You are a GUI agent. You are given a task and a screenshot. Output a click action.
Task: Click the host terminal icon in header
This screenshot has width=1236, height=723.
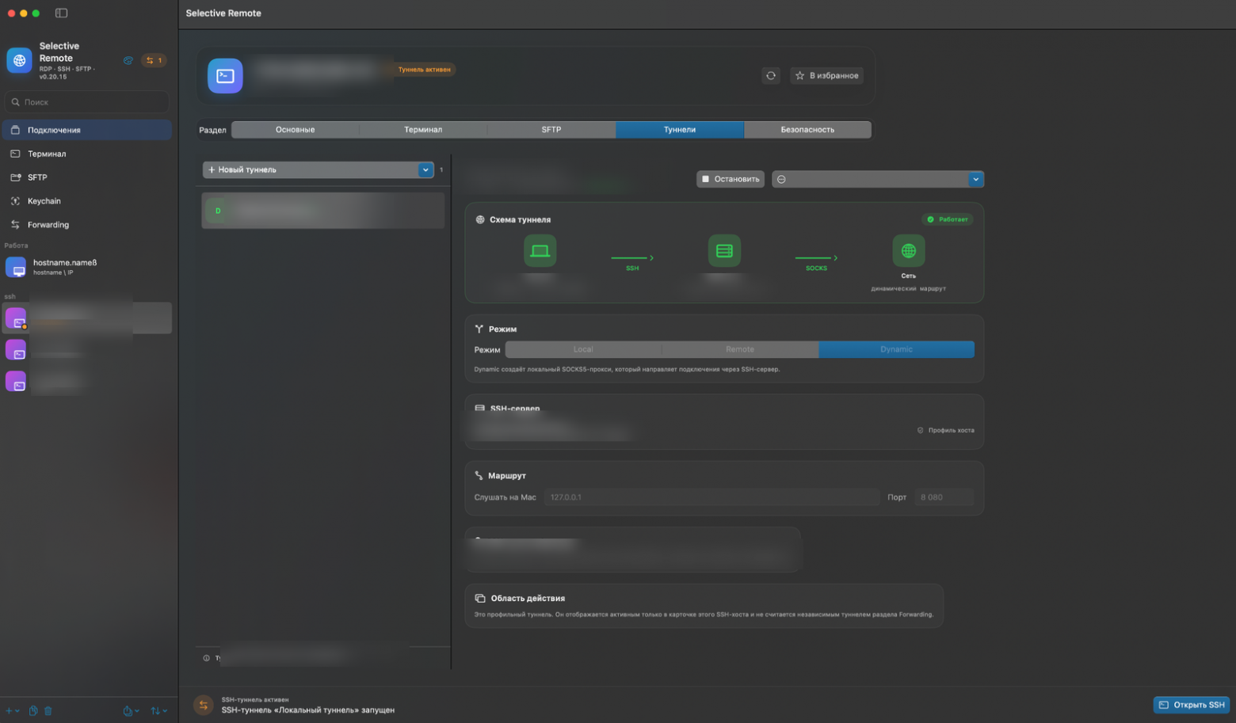pyautogui.click(x=225, y=76)
